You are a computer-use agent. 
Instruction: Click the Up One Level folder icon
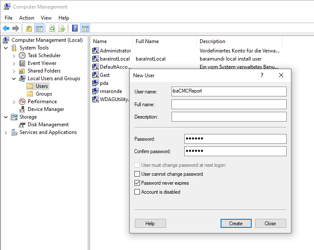tap(29, 29)
